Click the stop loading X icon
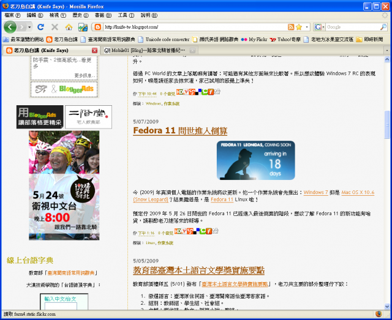The image size is (392, 320). click(55, 27)
